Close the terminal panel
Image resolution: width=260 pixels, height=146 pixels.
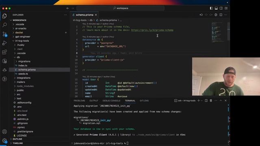coord(225,101)
